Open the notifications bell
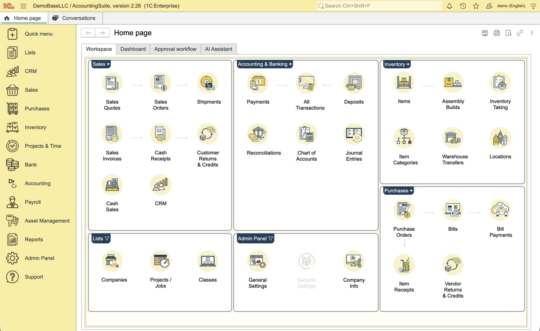 pyautogui.click(x=449, y=6)
